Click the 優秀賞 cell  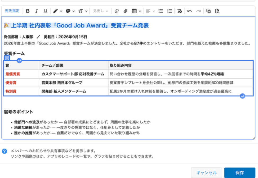22,83
